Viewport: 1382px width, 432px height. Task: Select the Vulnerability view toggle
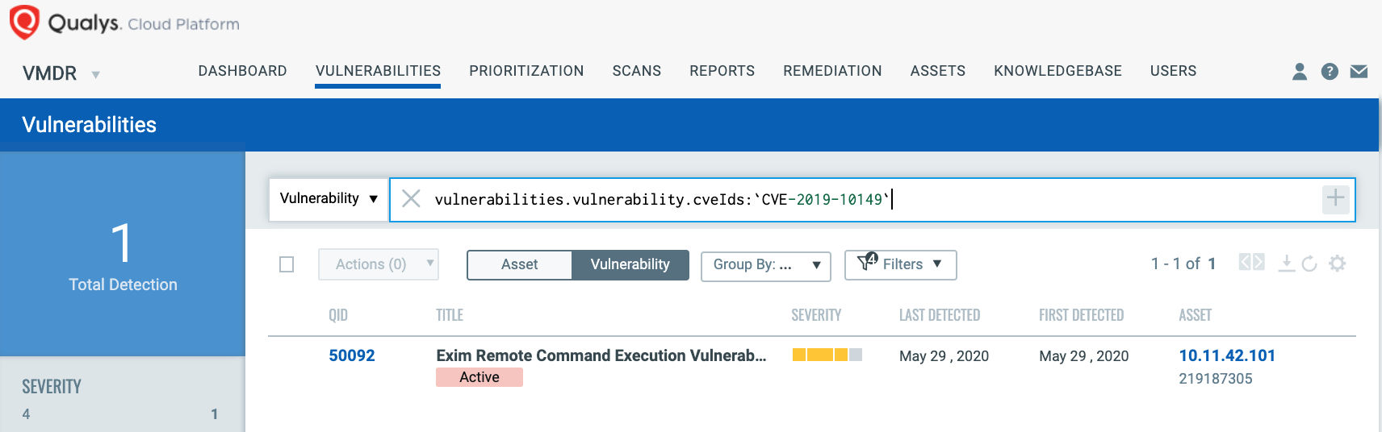pyautogui.click(x=630, y=264)
